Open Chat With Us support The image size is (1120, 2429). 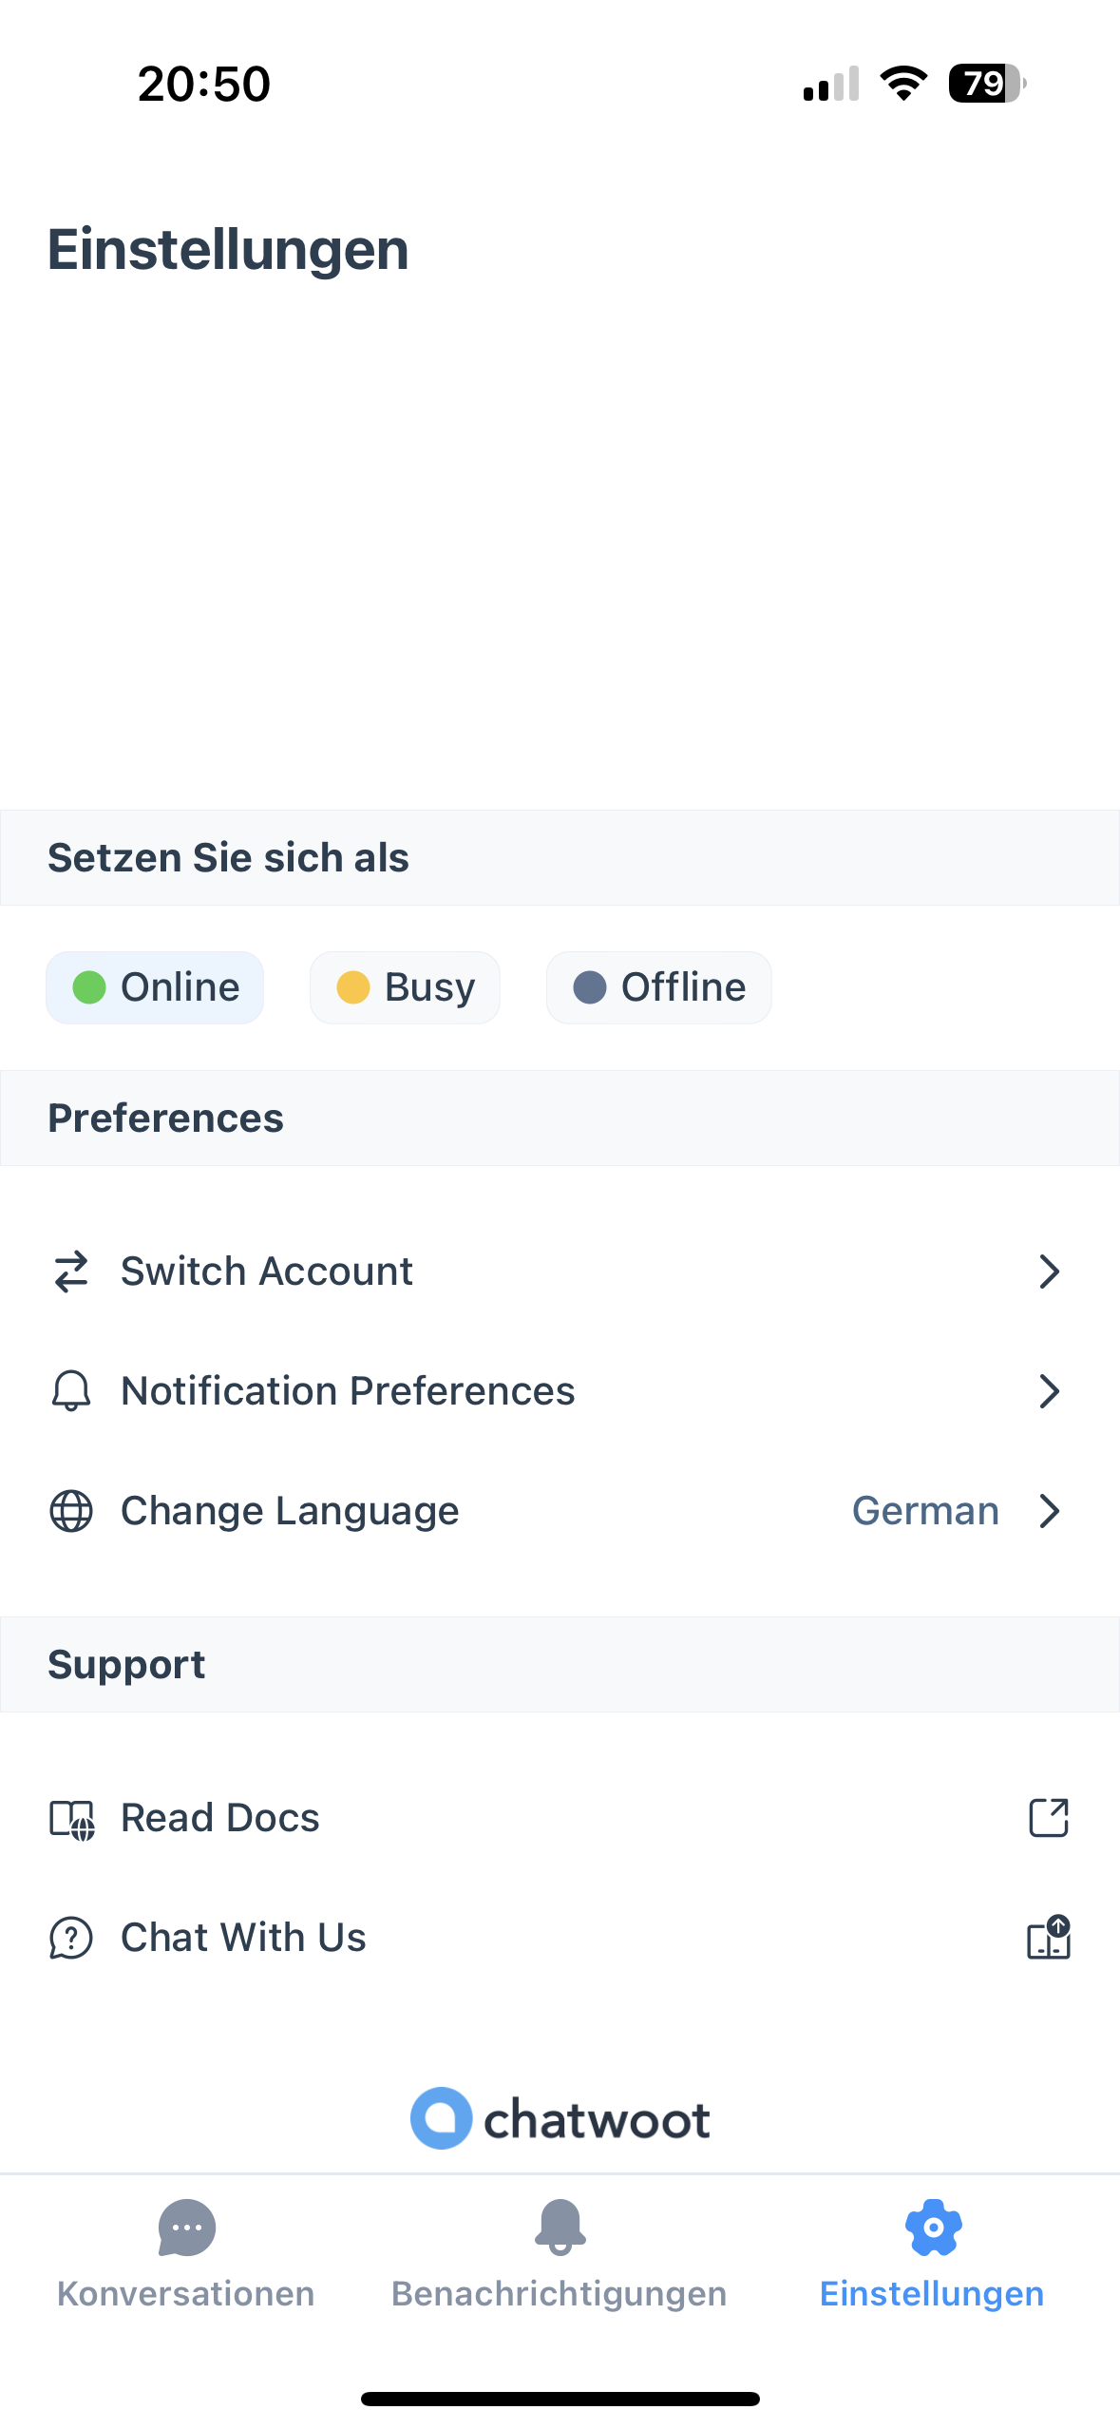tap(243, 1939)
